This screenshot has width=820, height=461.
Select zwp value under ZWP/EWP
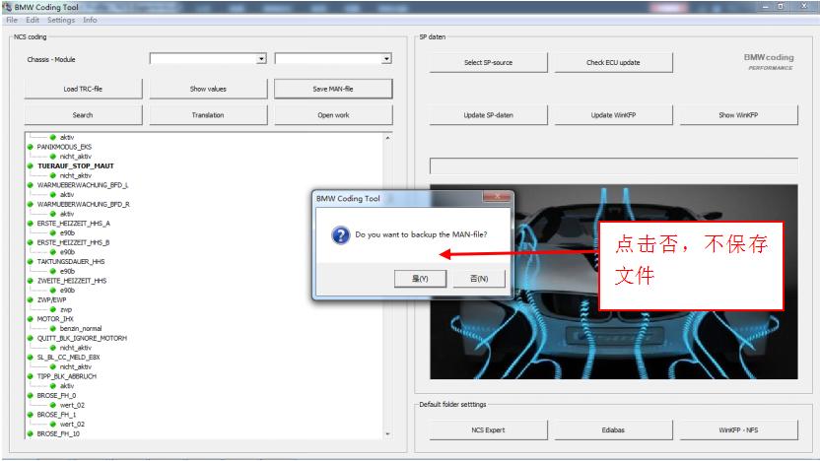click(x=66, y=309)
